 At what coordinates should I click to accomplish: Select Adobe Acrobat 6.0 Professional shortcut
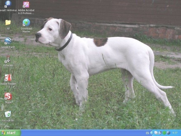(x=26, y=4)
